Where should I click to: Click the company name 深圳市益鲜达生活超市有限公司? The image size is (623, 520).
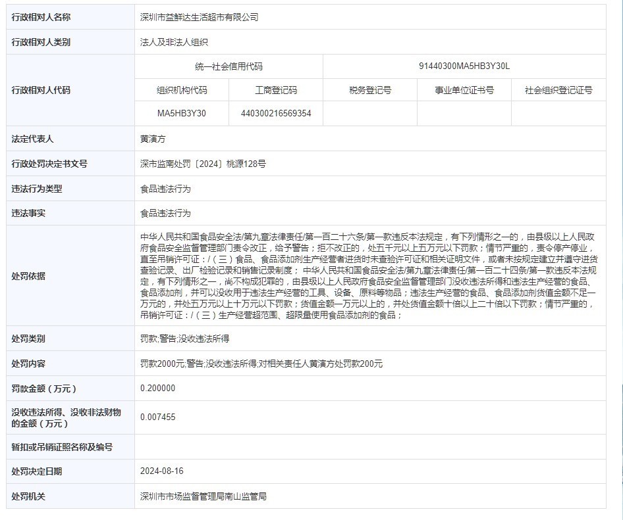point(199,17)
